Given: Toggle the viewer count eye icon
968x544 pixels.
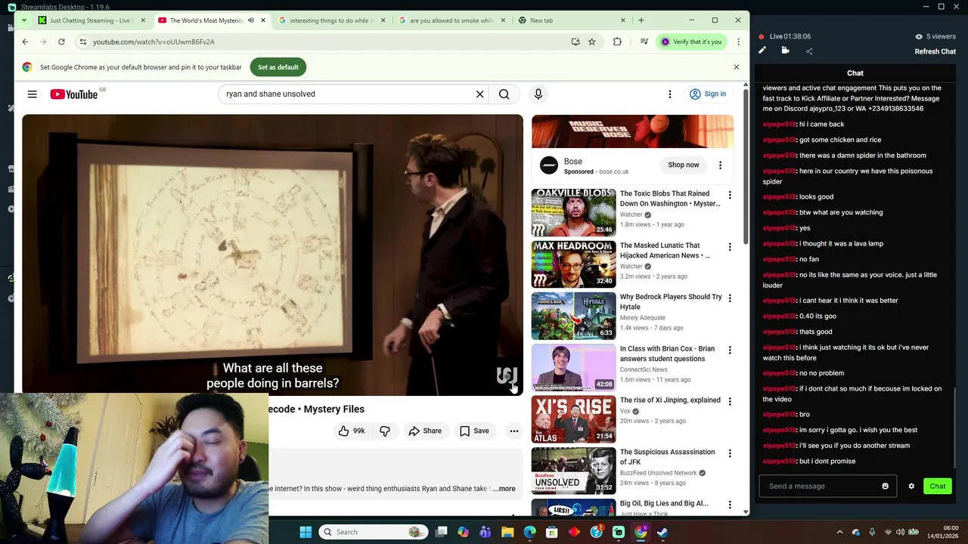Looking at the screenshot, I should point(919,36).
